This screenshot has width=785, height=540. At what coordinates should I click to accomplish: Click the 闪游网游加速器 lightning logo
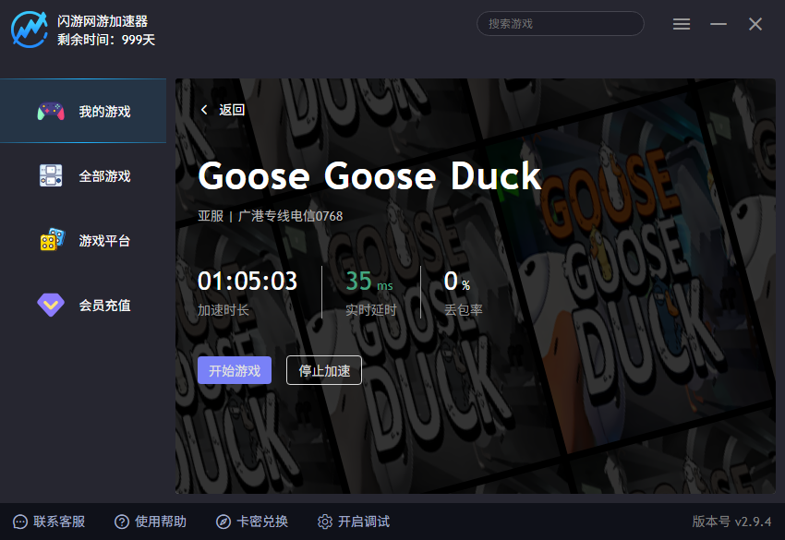29,29
